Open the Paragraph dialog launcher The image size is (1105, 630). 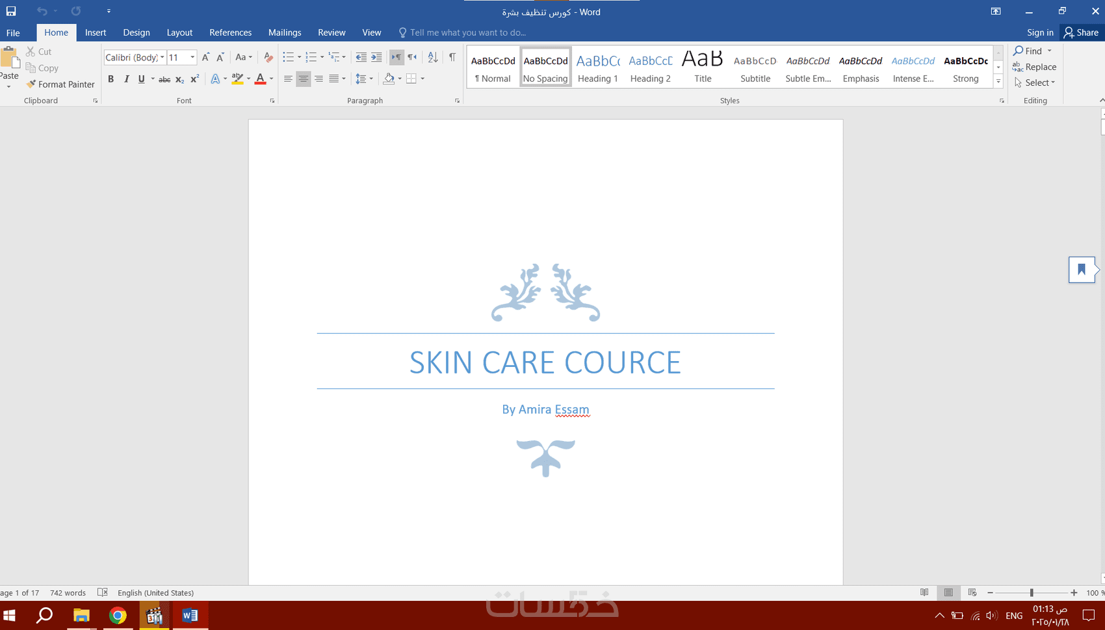[457, 101]
